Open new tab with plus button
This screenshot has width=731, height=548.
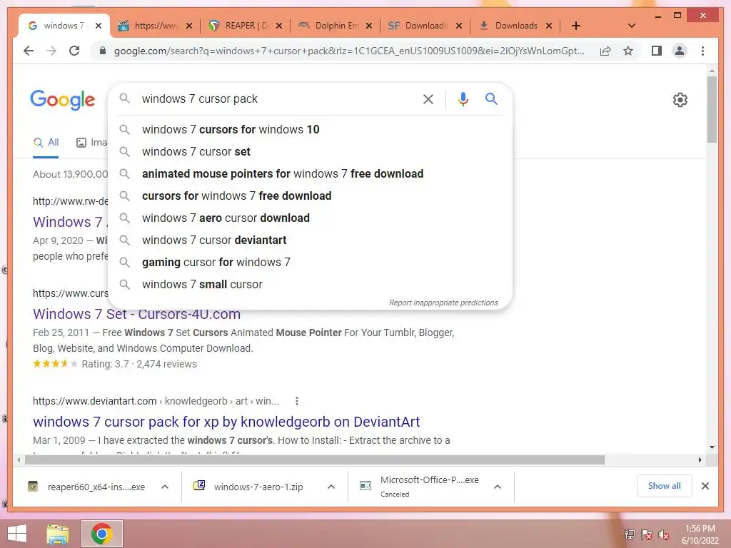(576, 26)
